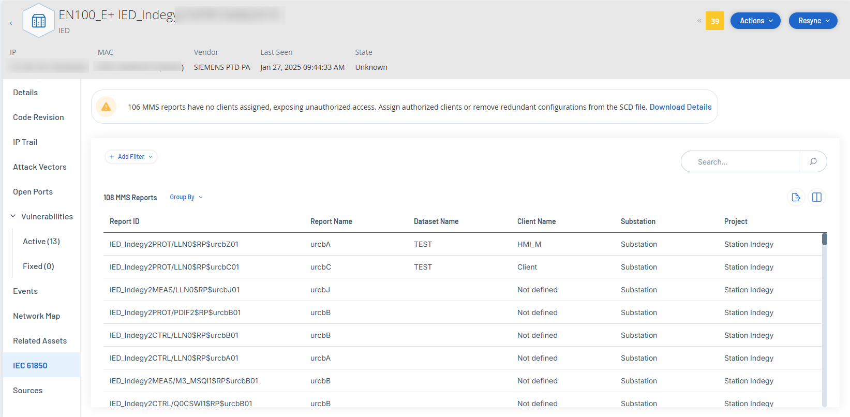
Task: Click the IED asset hexagon icon
Action: click(39, 21)
